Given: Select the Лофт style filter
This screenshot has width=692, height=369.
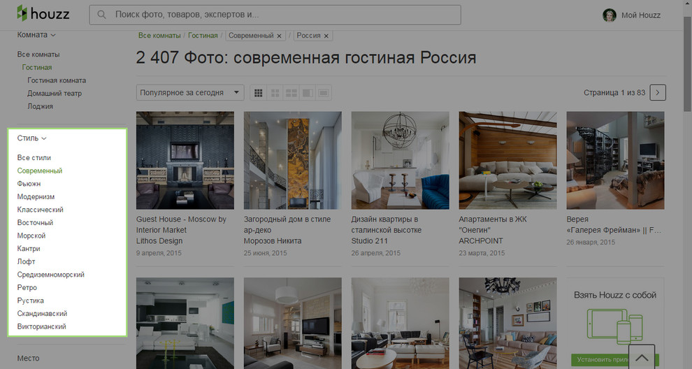Looking at the screenshot, I should (x=26, y=261).
